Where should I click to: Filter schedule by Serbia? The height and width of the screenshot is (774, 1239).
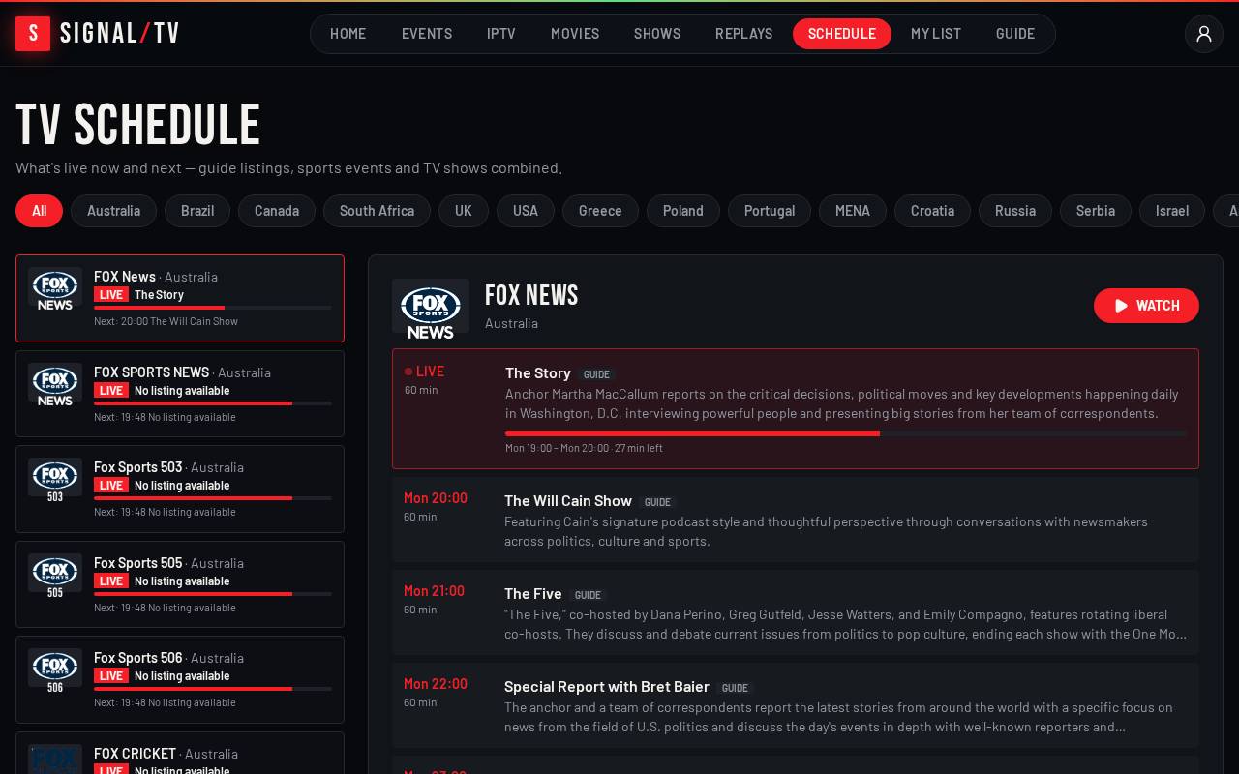(x=1096, y=211)
